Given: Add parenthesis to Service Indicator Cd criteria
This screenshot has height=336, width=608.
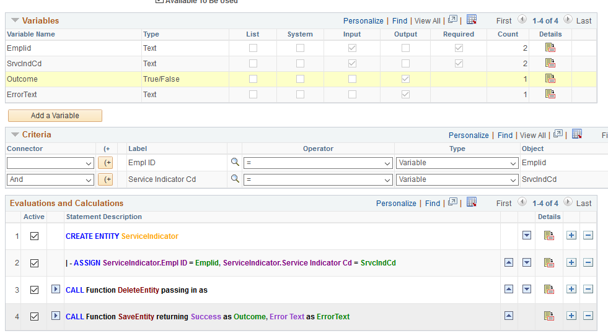Looking at the screenshot, I should (105, 179).
